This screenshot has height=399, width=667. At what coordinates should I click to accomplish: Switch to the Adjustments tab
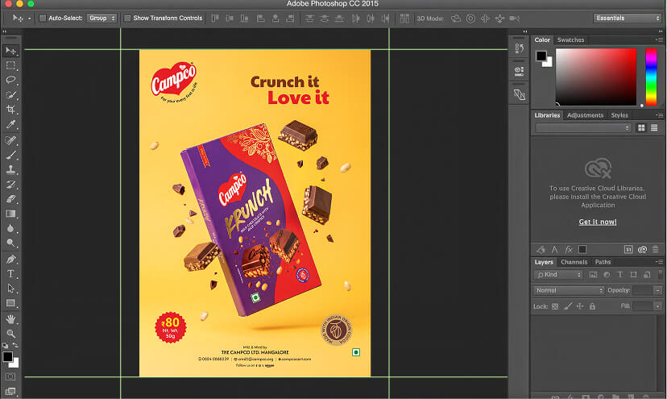[x=585, y=115]
